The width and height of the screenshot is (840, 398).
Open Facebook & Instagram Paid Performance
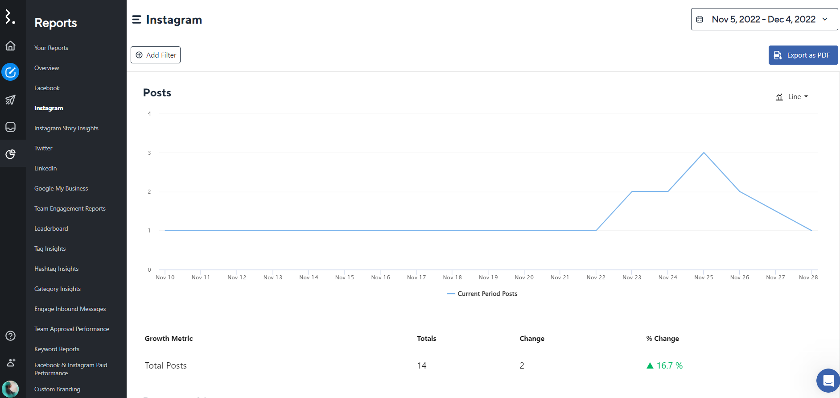click(x=71, y=369)
